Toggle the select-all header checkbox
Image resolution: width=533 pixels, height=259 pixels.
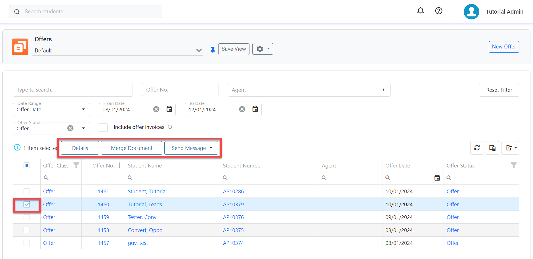27,165
